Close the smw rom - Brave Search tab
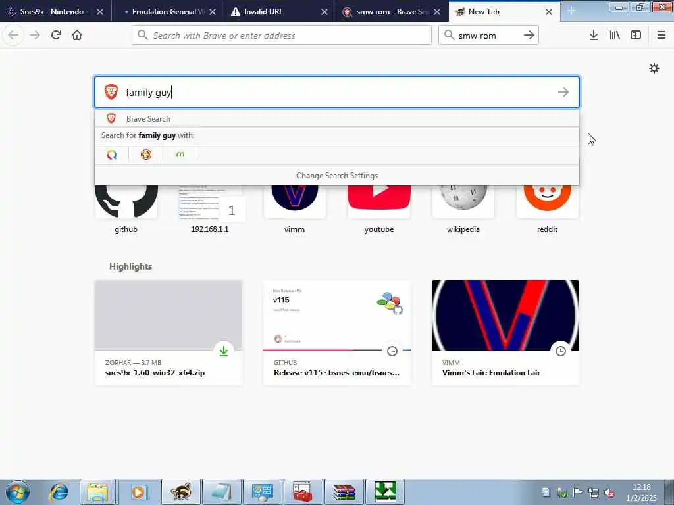This screenshot has height=505, width=674. 437,12
